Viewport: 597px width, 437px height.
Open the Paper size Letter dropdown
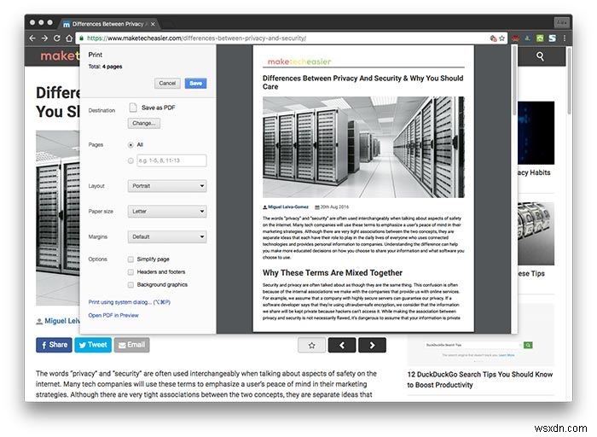tap(167, 212)
